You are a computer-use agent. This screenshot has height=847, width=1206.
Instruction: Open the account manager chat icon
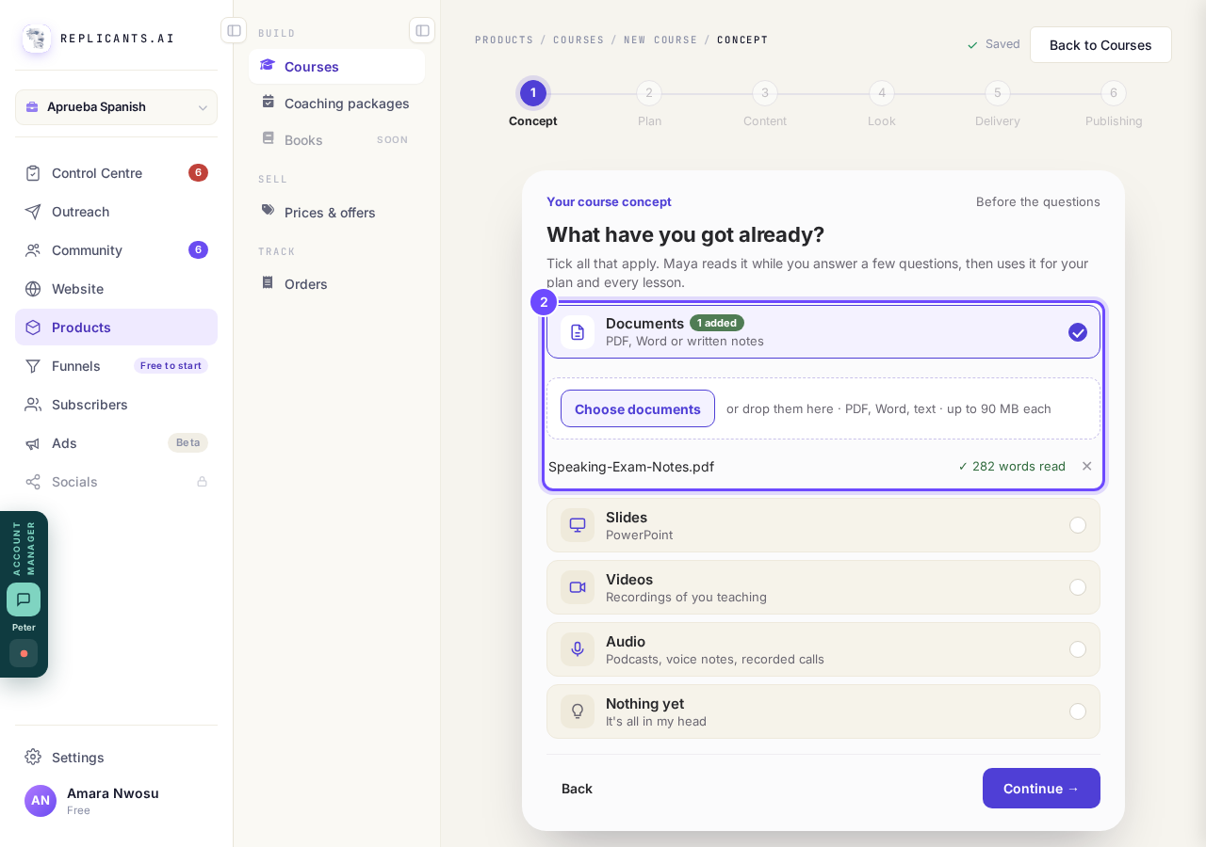24,599
